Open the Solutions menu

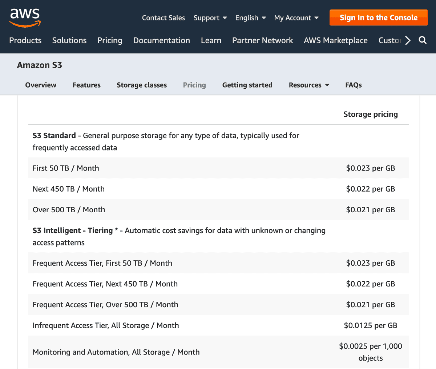[69, 40]
